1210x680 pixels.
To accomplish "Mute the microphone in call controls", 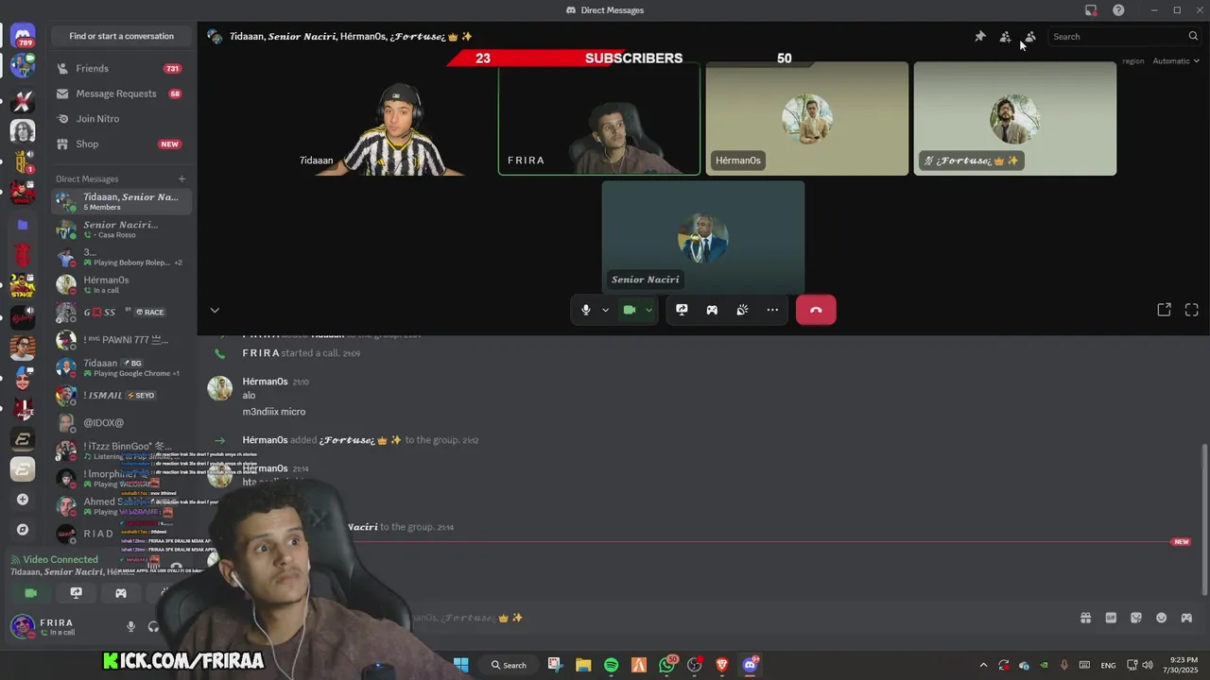I will 586,310.
